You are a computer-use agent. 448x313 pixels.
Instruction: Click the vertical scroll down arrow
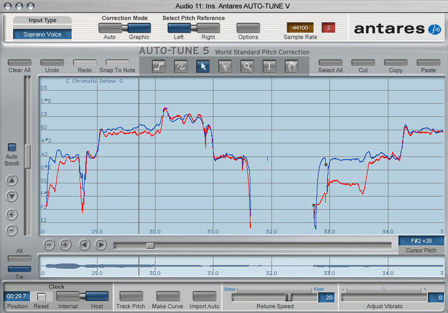[12, 196]
